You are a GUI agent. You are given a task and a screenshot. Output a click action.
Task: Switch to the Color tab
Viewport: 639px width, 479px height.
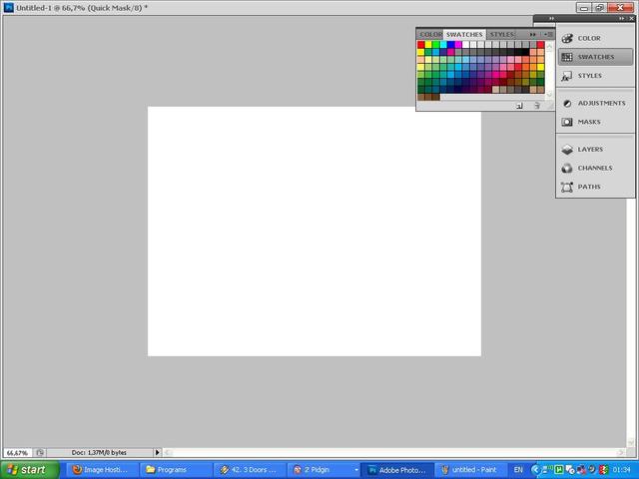tap(430, 34)
